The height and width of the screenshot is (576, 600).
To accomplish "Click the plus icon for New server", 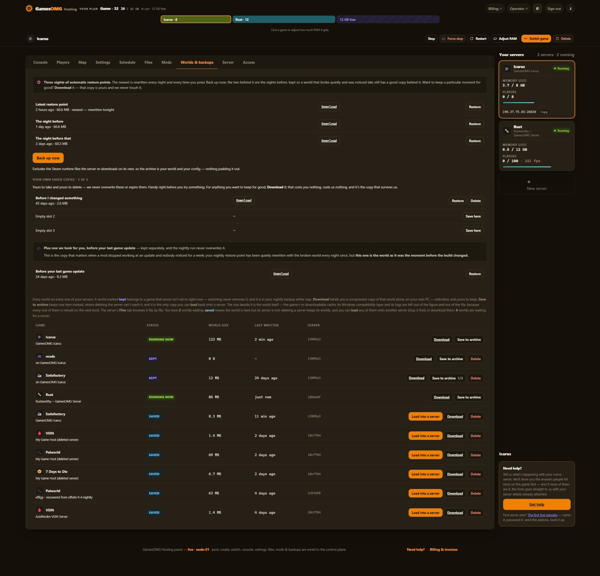I will coord(529,182).
